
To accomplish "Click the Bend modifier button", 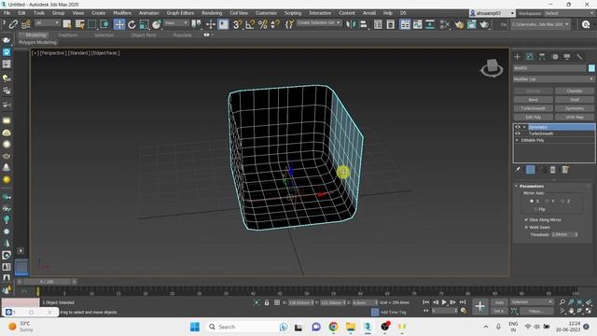I will tap(533, 100).
